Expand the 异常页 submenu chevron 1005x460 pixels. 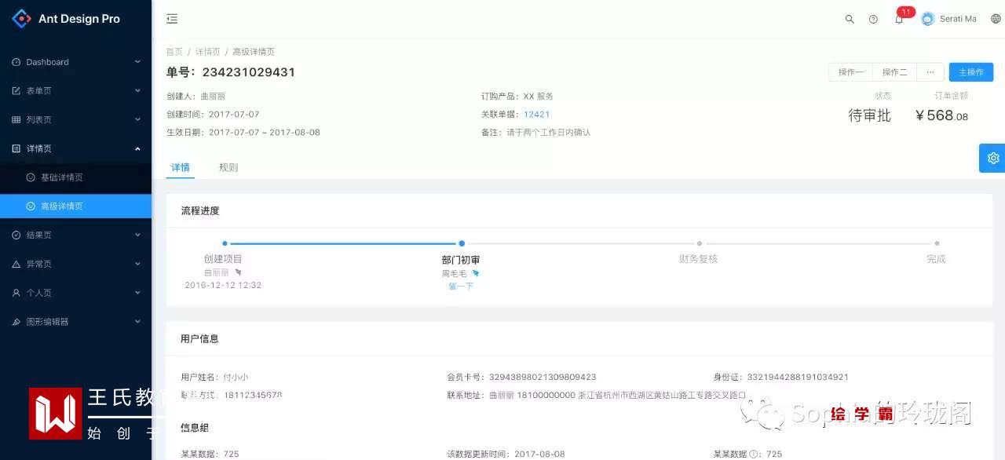pos(137,264)
